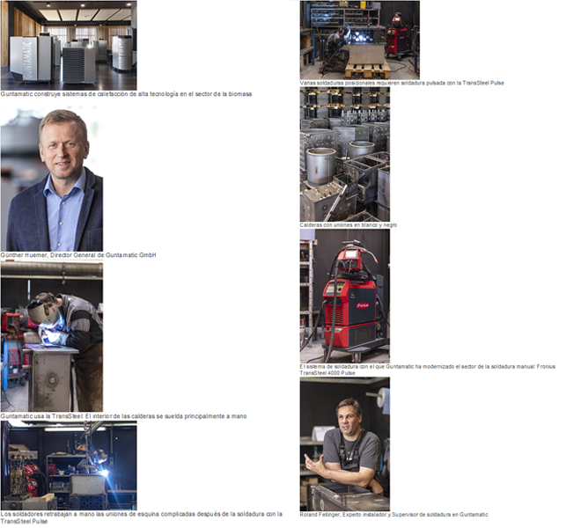The height and width of the screenshot is (528, 581).
Task: Open the red Fronius TransSteel machine photo
Action: coord(345,296)
